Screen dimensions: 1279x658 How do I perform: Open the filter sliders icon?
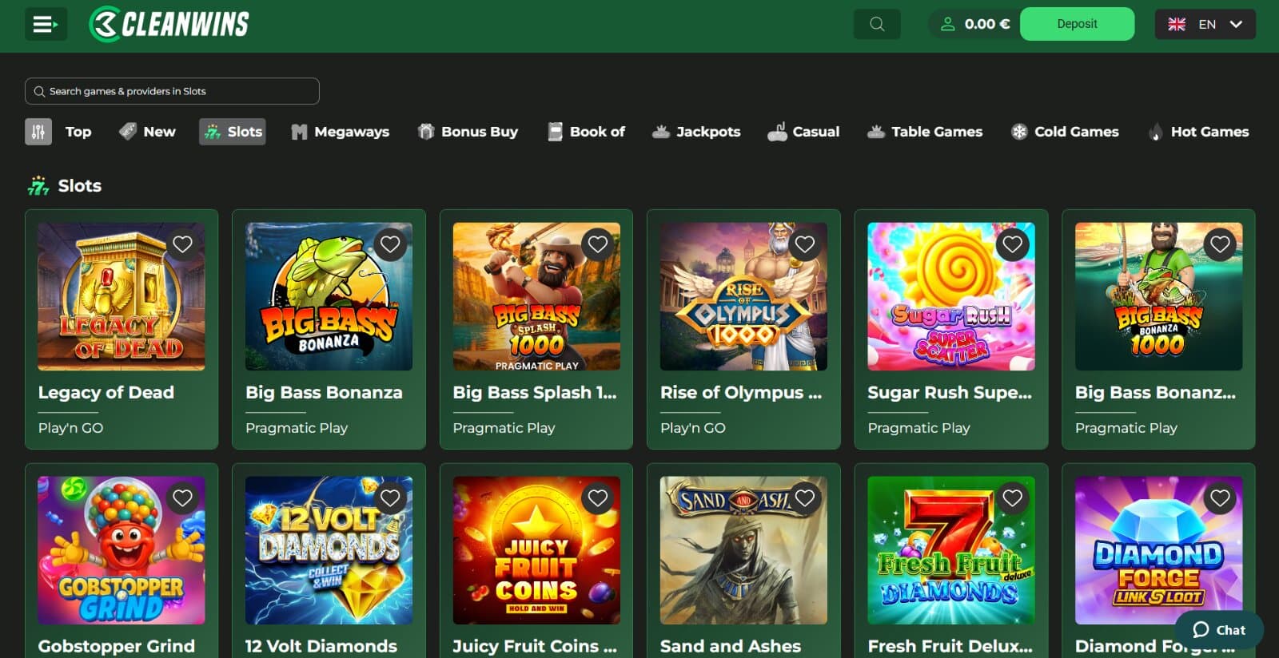pyautogui.click(x=38, y=132)
